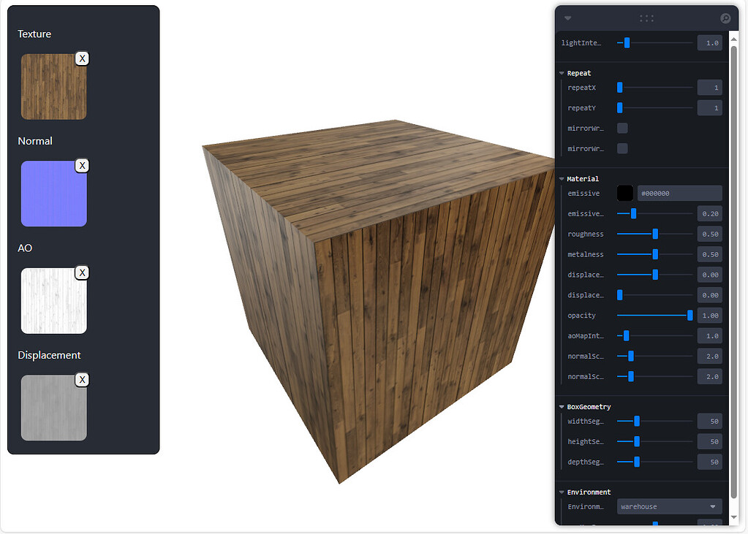The width and height of the screenshot is (748, 534).
Task: Collapse the Environment section
Action: [x=562, y=492]
